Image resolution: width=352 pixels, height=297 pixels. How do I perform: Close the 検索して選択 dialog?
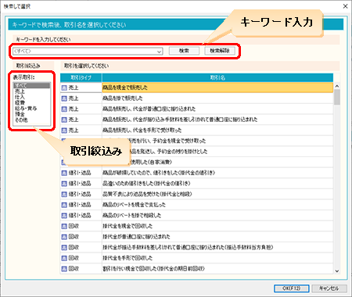click(346, 6)
